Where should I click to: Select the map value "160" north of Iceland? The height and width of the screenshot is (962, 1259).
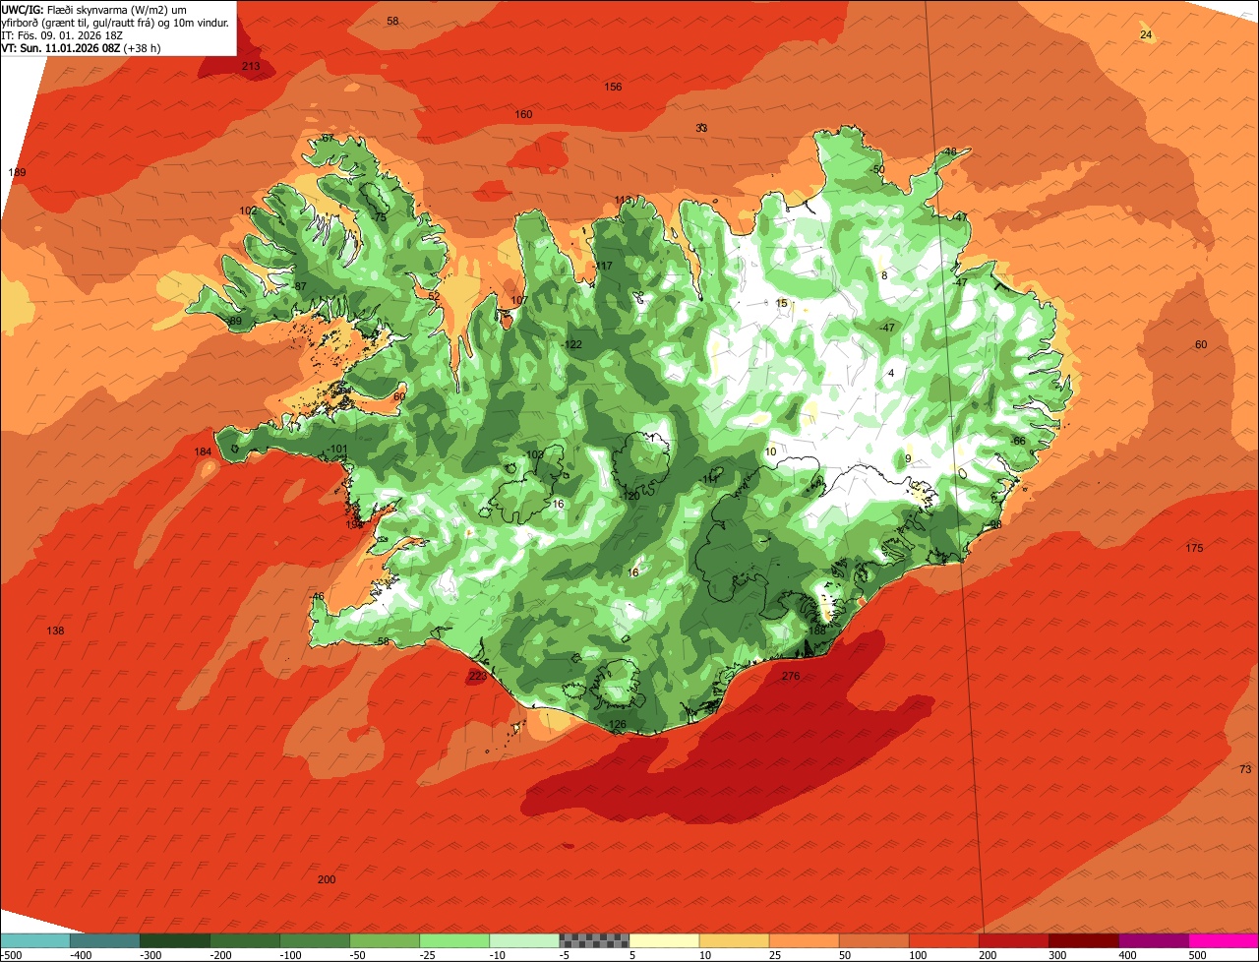523,114
